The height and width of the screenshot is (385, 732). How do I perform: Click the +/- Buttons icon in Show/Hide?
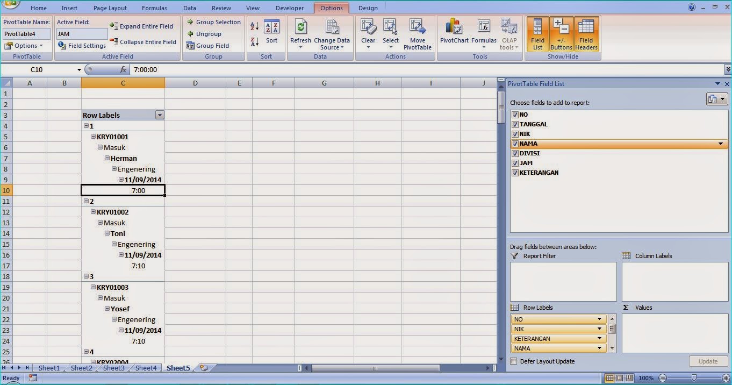pyautogui.click(x=561, y=33)
